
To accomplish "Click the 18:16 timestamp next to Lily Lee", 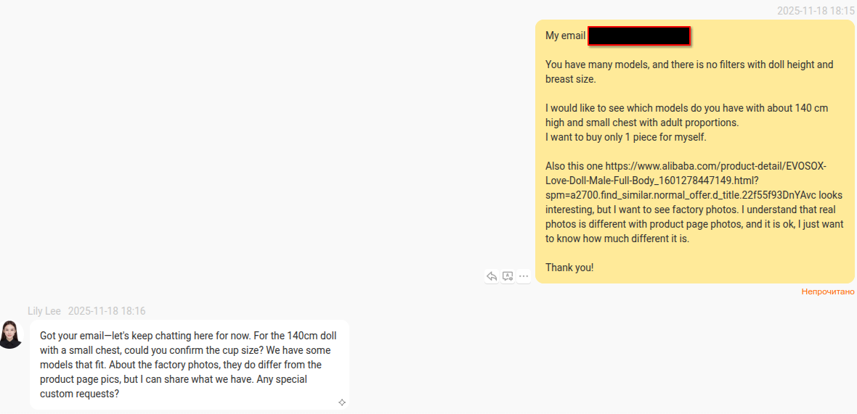I will click(x=107, y=311).
